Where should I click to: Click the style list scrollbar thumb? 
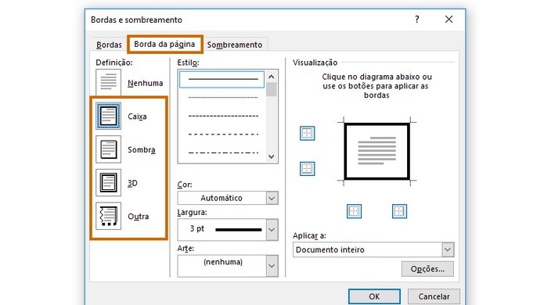[272, 89]
